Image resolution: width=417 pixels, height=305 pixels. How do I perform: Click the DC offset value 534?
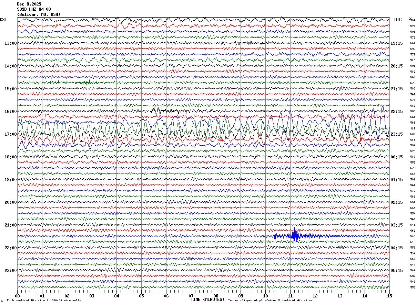413,253
